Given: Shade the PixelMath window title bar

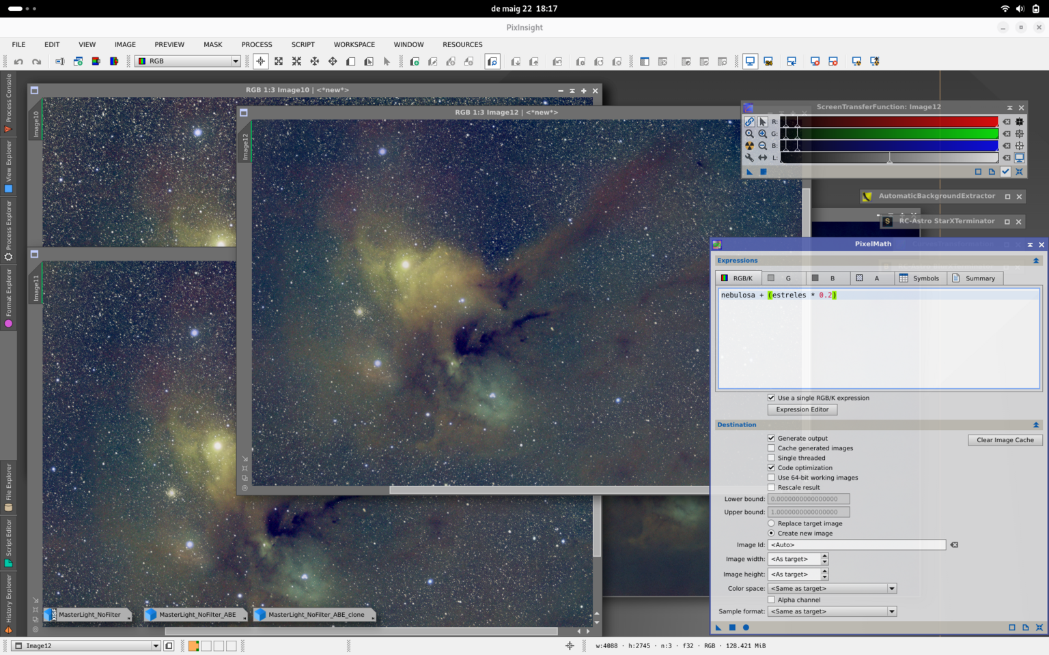Looking at the screenshot, I should pos(1030,244).
